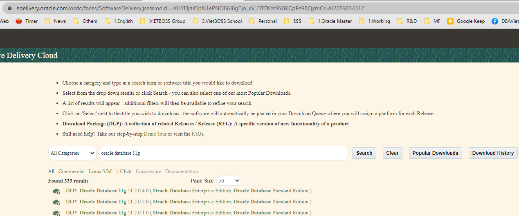
Task: Open the Page Size dropdown
Action: (229, 180)
